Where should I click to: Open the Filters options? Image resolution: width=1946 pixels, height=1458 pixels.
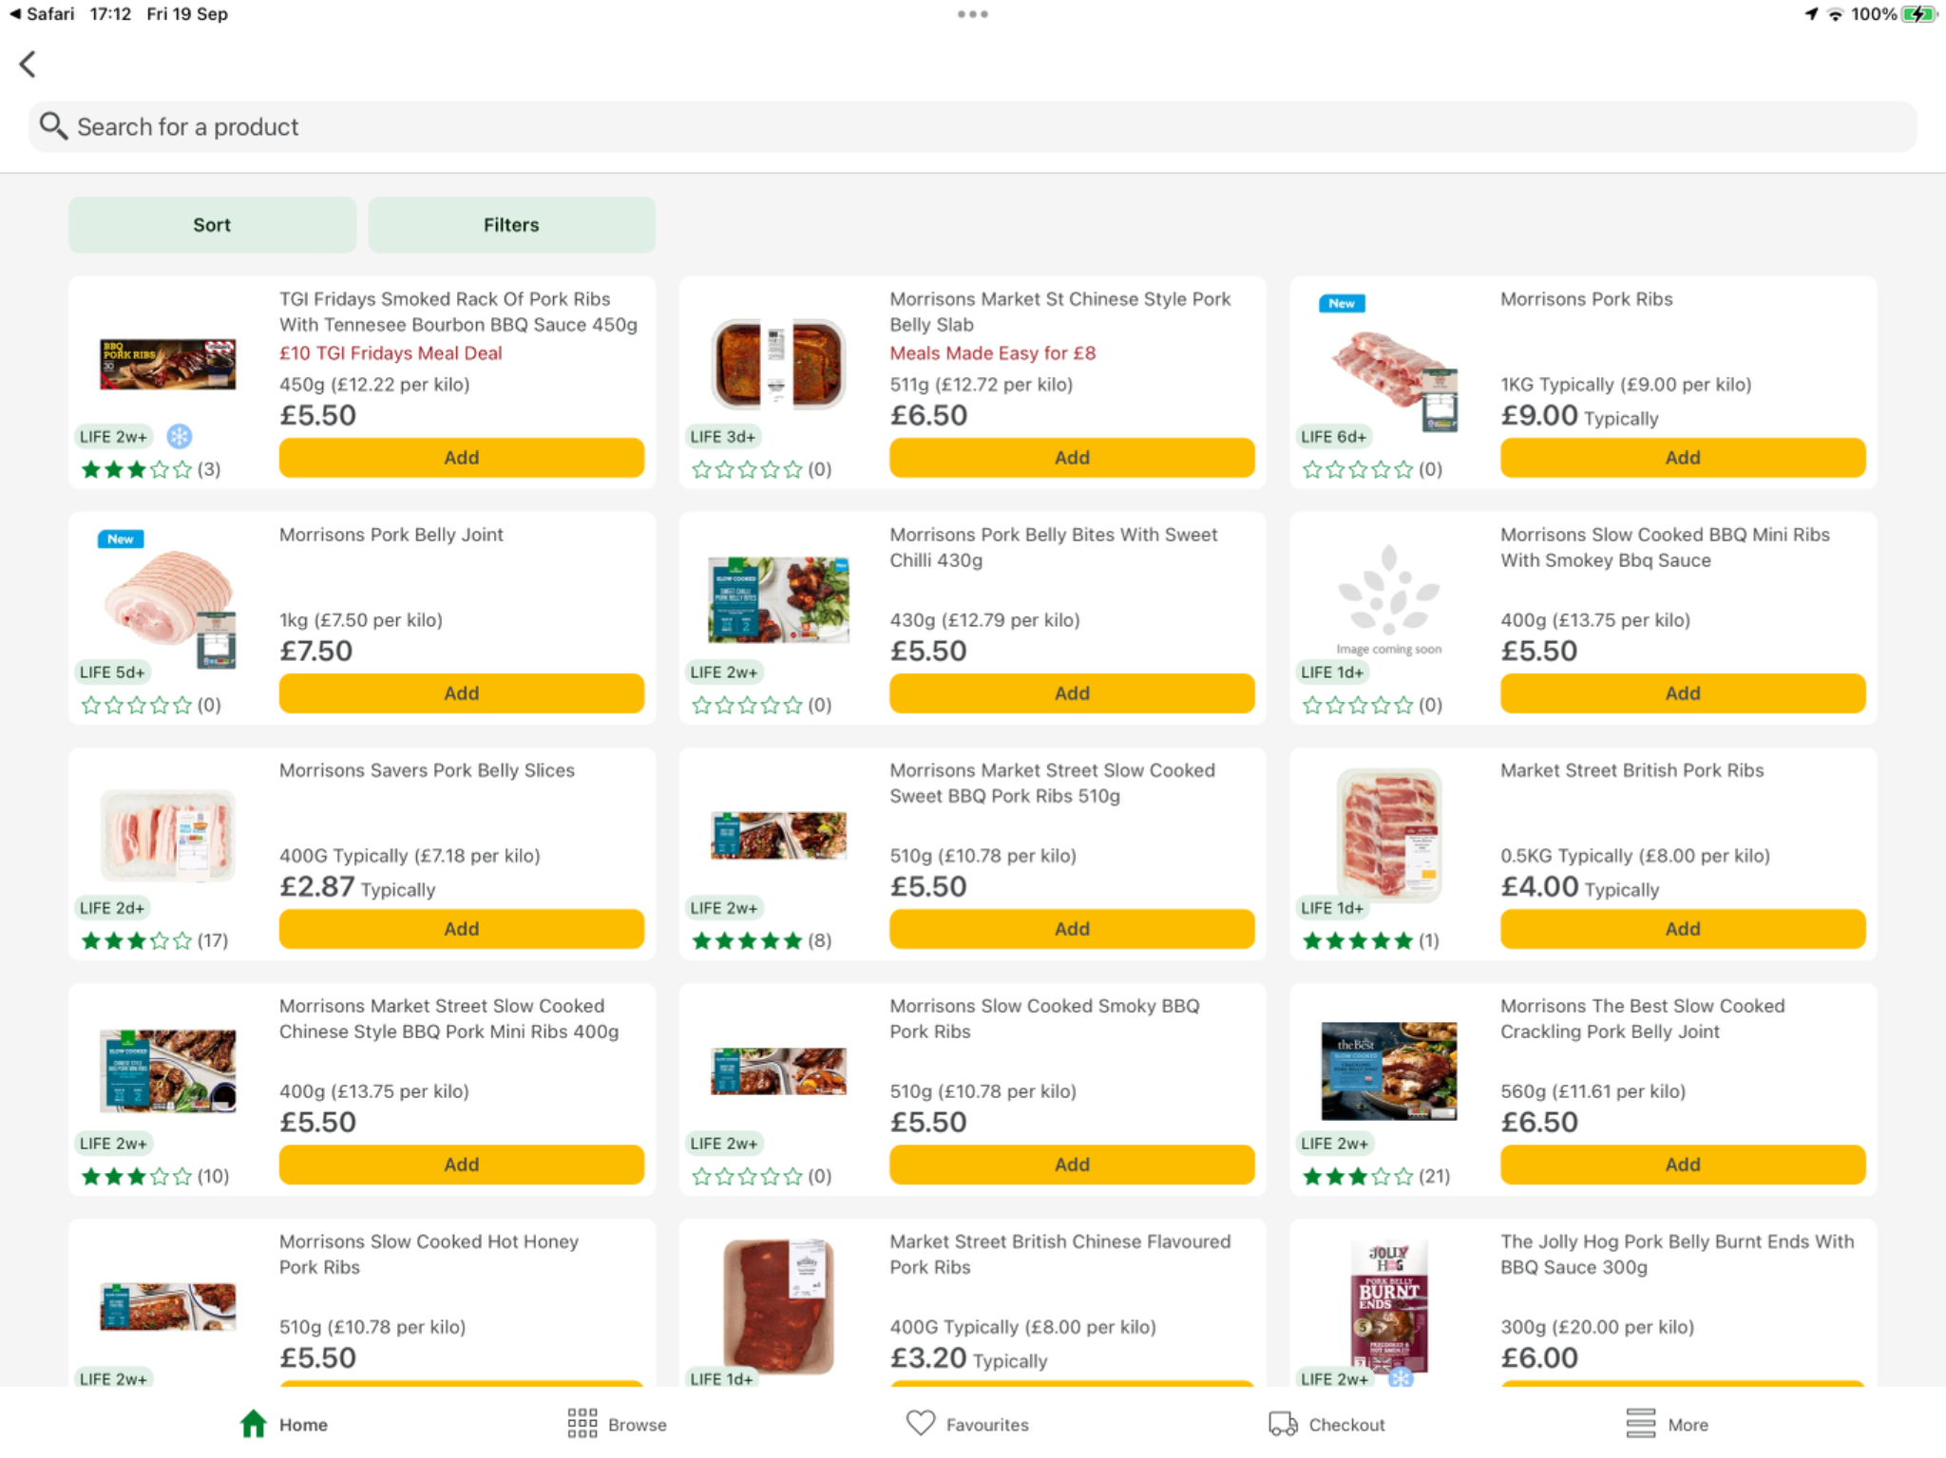[511, 225]
